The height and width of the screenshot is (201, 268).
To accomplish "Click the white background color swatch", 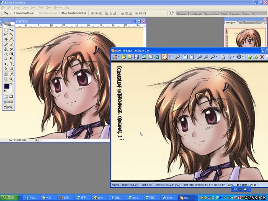I will (x=10, y=89).
